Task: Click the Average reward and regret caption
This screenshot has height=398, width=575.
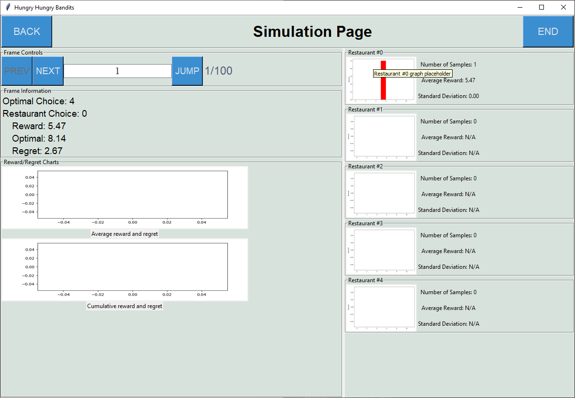Action: [124, 233]
